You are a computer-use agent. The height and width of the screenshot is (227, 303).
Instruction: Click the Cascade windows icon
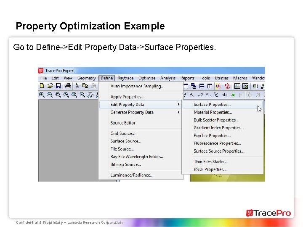point(194,86)
